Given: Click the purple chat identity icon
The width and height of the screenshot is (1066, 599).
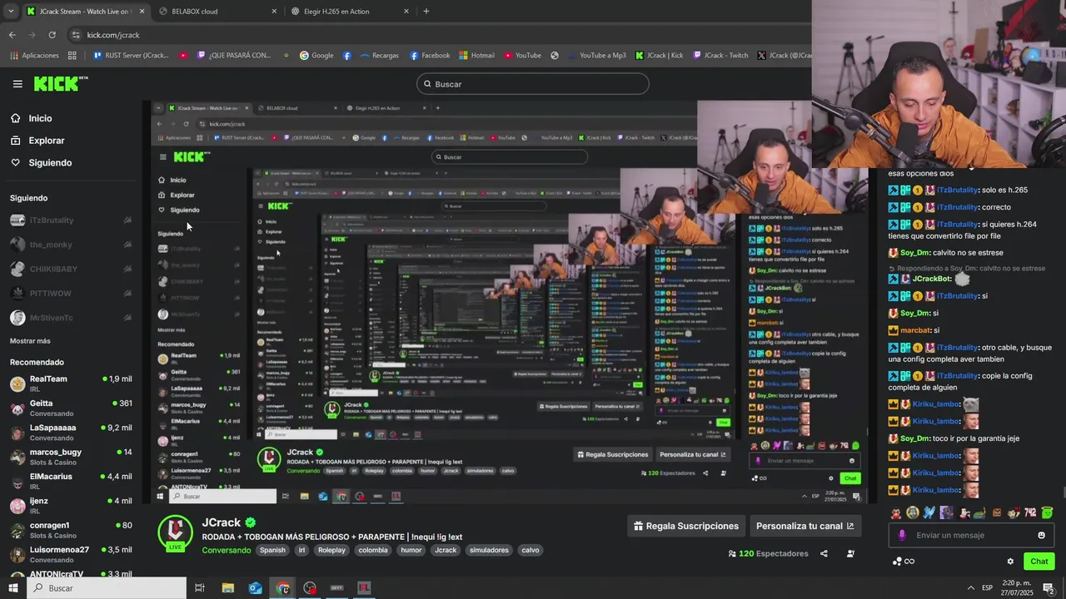Looking at the screenshot, I should click(902, 535).
